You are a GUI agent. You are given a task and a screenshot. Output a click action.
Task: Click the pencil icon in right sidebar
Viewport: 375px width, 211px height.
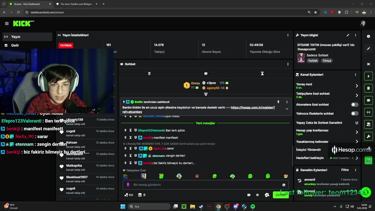[x=368, y=49]
